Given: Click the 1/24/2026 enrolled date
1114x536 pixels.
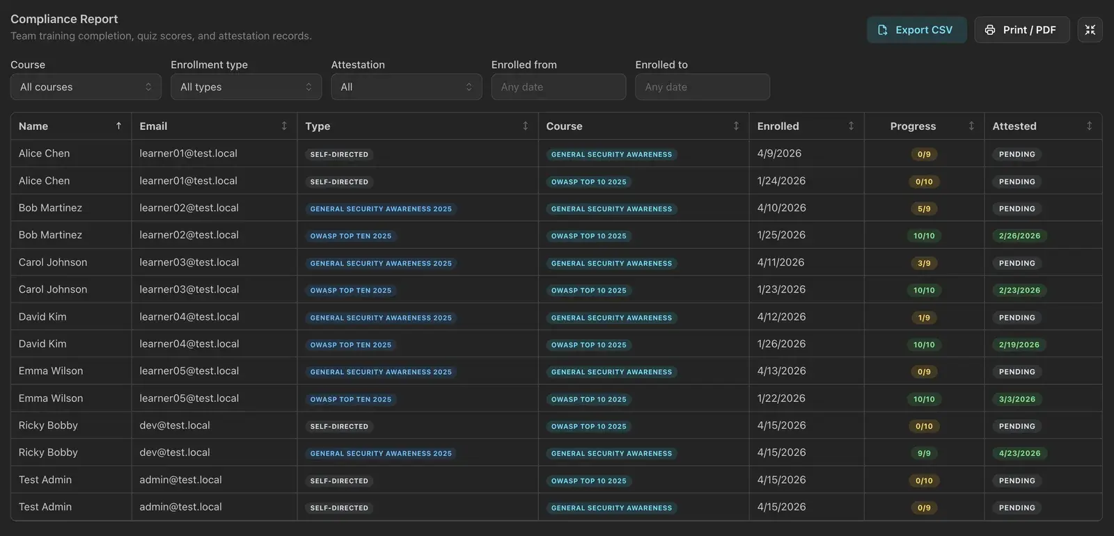Looking at the screenshot, I should pos(781,181).
